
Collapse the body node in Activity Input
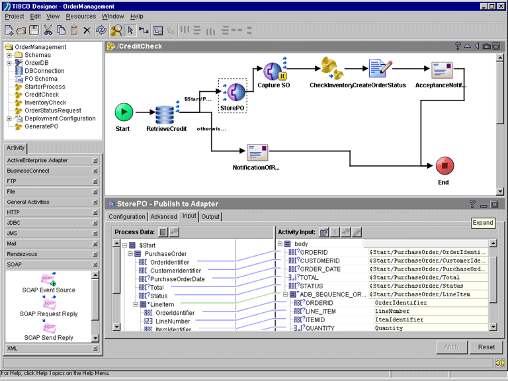point(280,243)
